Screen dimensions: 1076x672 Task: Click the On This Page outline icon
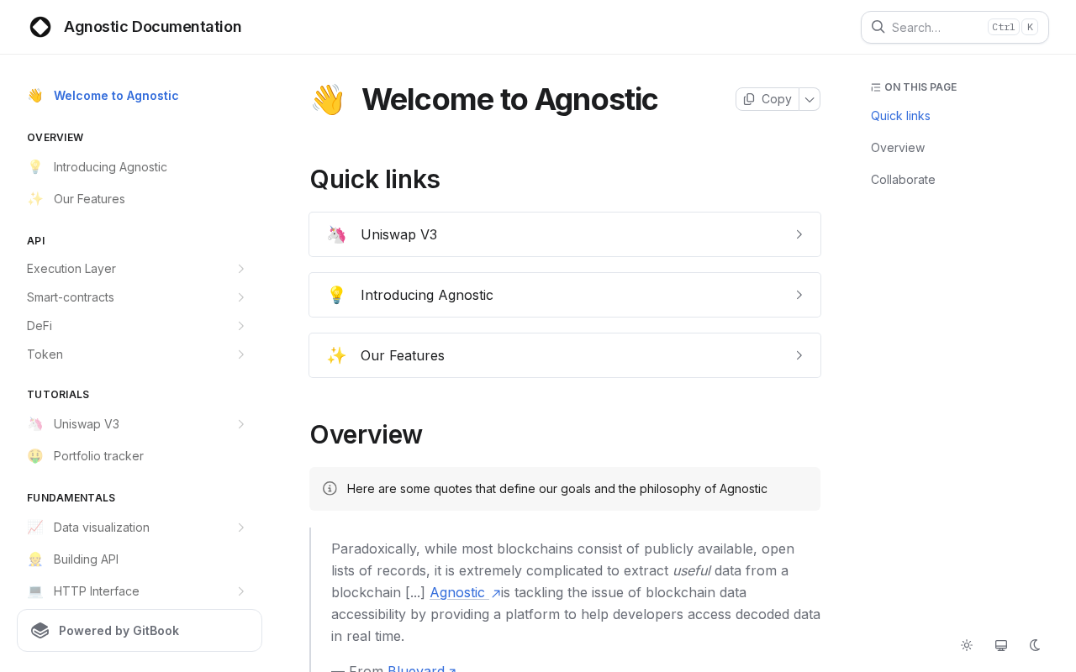(x=876, y=87)
